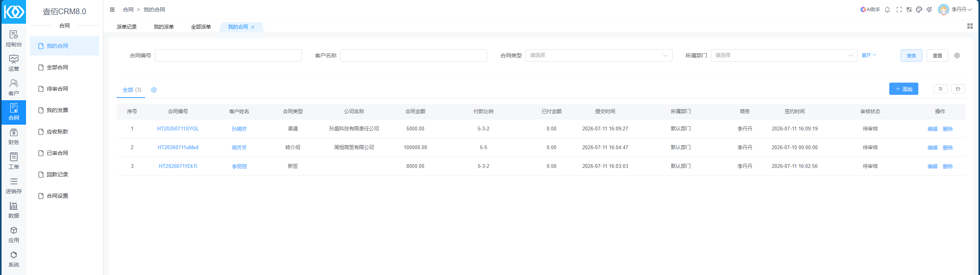This screenshot has height=275, width=980.
Task: Open 我的合同 in the side menu
Action: tap(64, 46)
